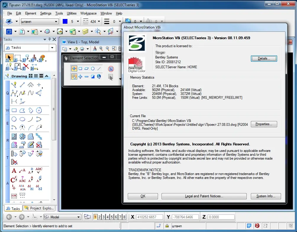Open the active level dropdown showing штамп
297x232 pixels.
point(39,21)
